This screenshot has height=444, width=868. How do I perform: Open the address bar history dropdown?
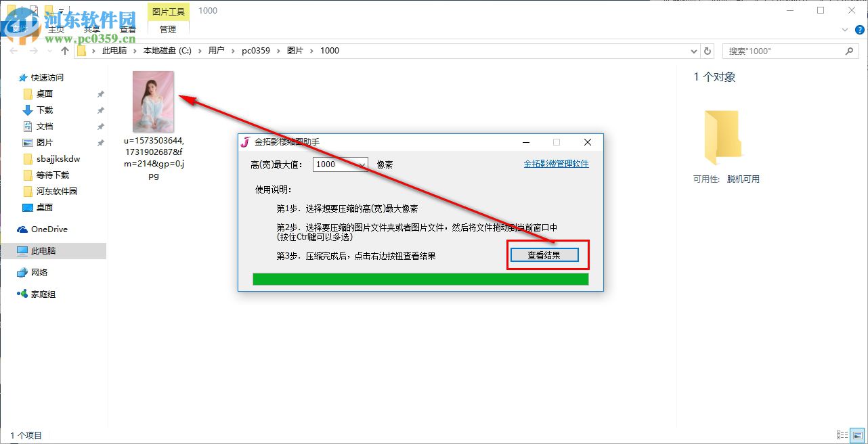[x=693, y=51]
